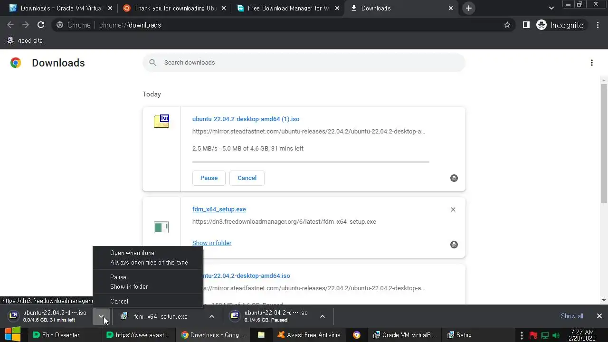Open the purple Tor-style browser taskbar icon
This screenshot has height=342, width=608.
tap(357, 335)
